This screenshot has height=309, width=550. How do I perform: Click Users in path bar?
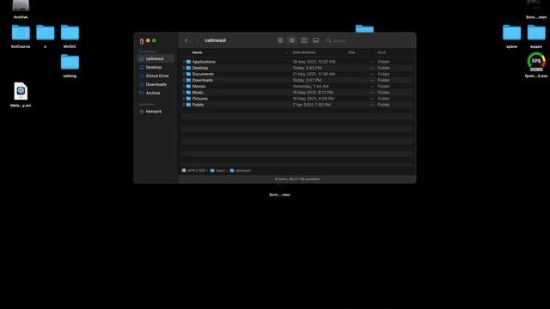pos(217,171)
